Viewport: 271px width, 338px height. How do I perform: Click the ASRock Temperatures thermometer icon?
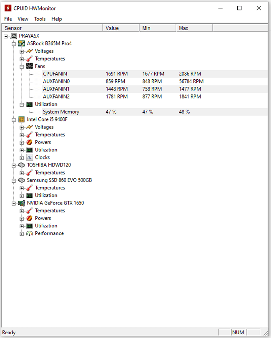tap(30, 59)
